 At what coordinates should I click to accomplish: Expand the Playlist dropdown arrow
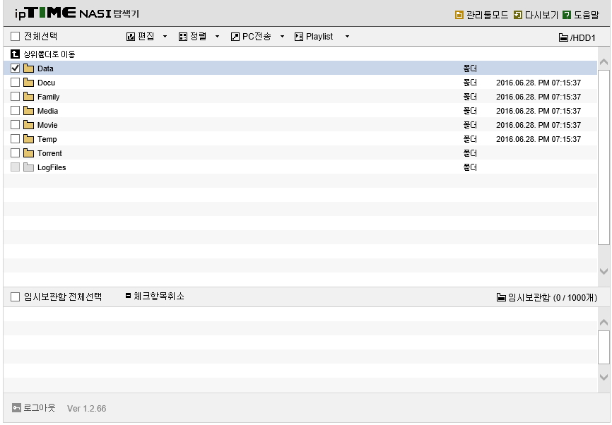click(x=347, y=37)
